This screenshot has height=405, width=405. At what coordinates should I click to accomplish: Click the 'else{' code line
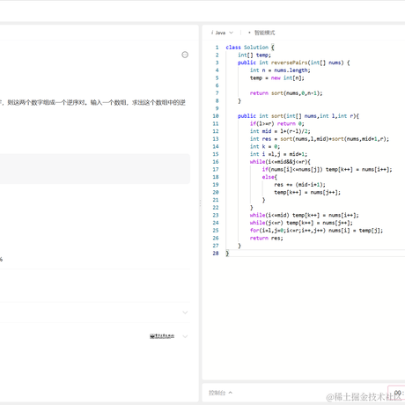click(269, 177)
